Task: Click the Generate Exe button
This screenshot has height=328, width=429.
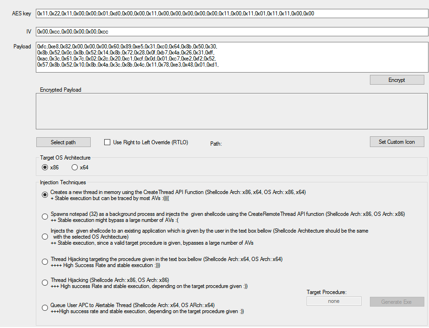Action: pos(397,302)
